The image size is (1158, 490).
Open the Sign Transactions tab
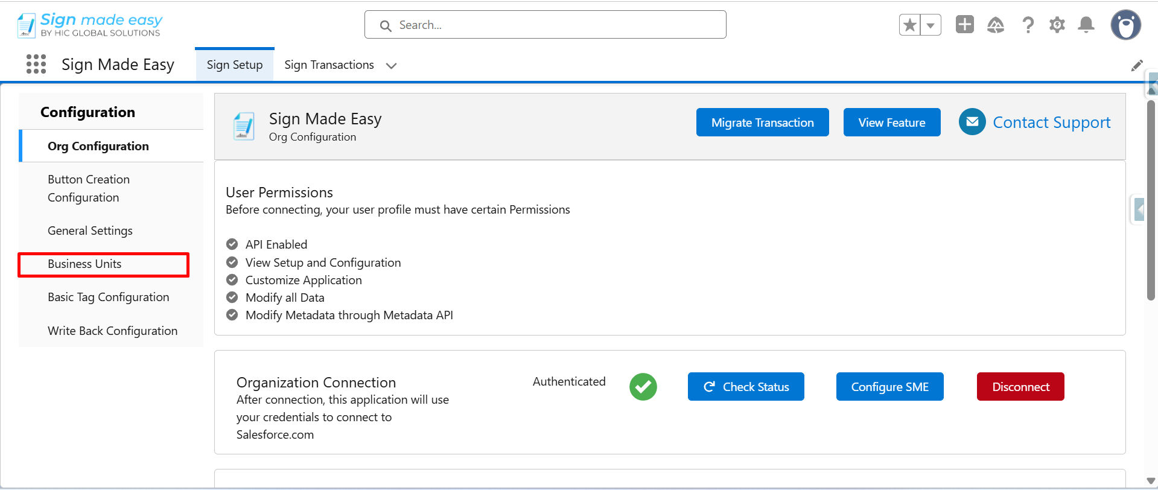pyautogui.click(x=329, y=65)
